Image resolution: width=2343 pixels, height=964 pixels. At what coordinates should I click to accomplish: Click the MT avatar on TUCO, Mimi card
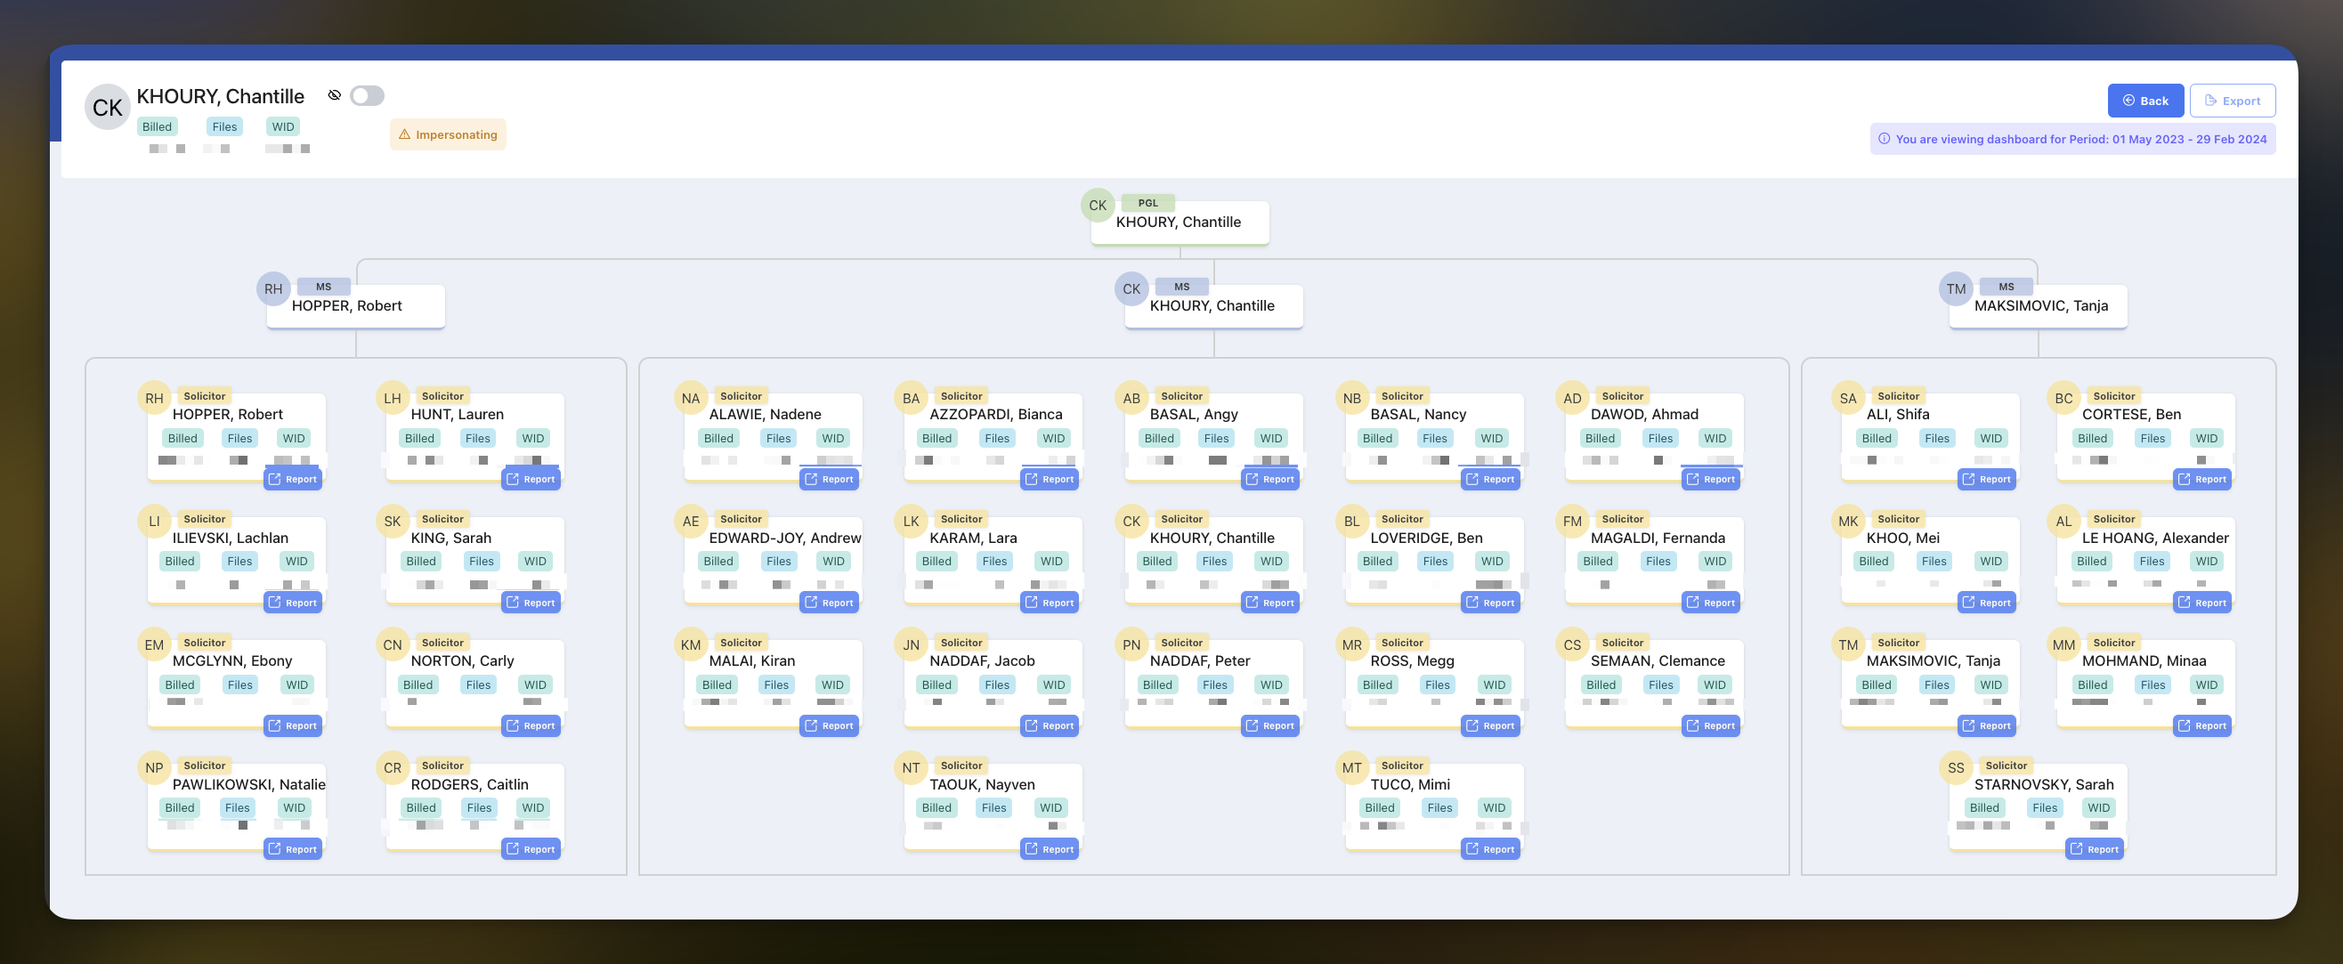[x=1351, y=768]
